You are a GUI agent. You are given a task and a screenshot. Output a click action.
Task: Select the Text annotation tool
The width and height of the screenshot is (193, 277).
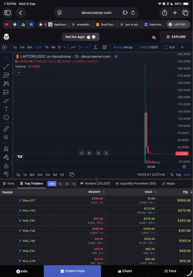coord(6,109)
